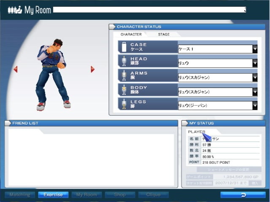Click the CASE capsule icon

[124, 47]
